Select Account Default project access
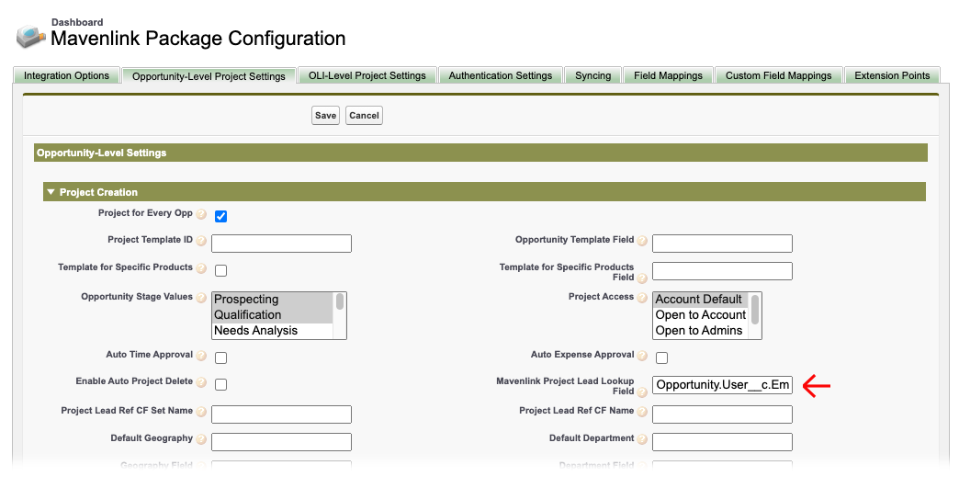This screenshot has width=959, height=488. 701,300
